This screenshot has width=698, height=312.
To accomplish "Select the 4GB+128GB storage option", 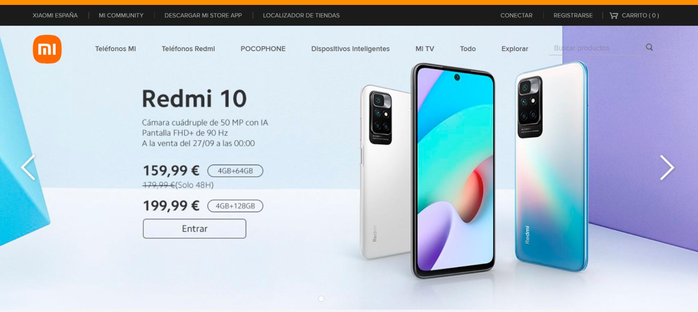I will pos(235,206).
